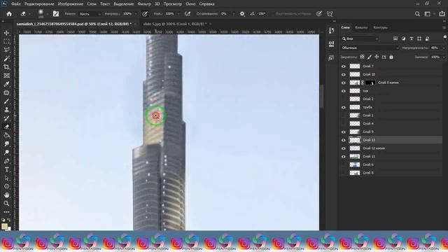Image resolution: width=448 pixels, height=252 pixels.
Task: Select the Paint Bucket tool
Action: (6, 135)
